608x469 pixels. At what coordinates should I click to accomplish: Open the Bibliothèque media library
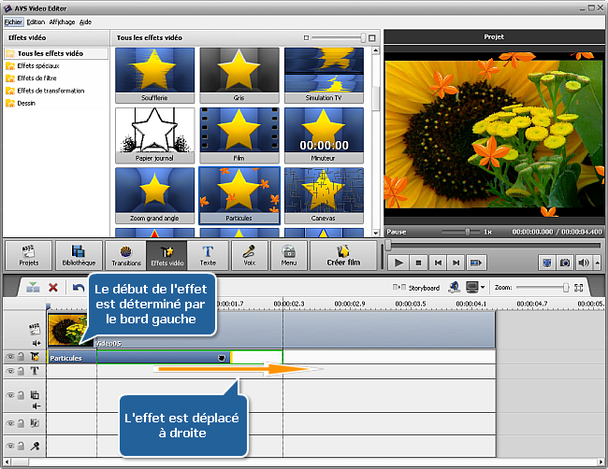(79, 256)
